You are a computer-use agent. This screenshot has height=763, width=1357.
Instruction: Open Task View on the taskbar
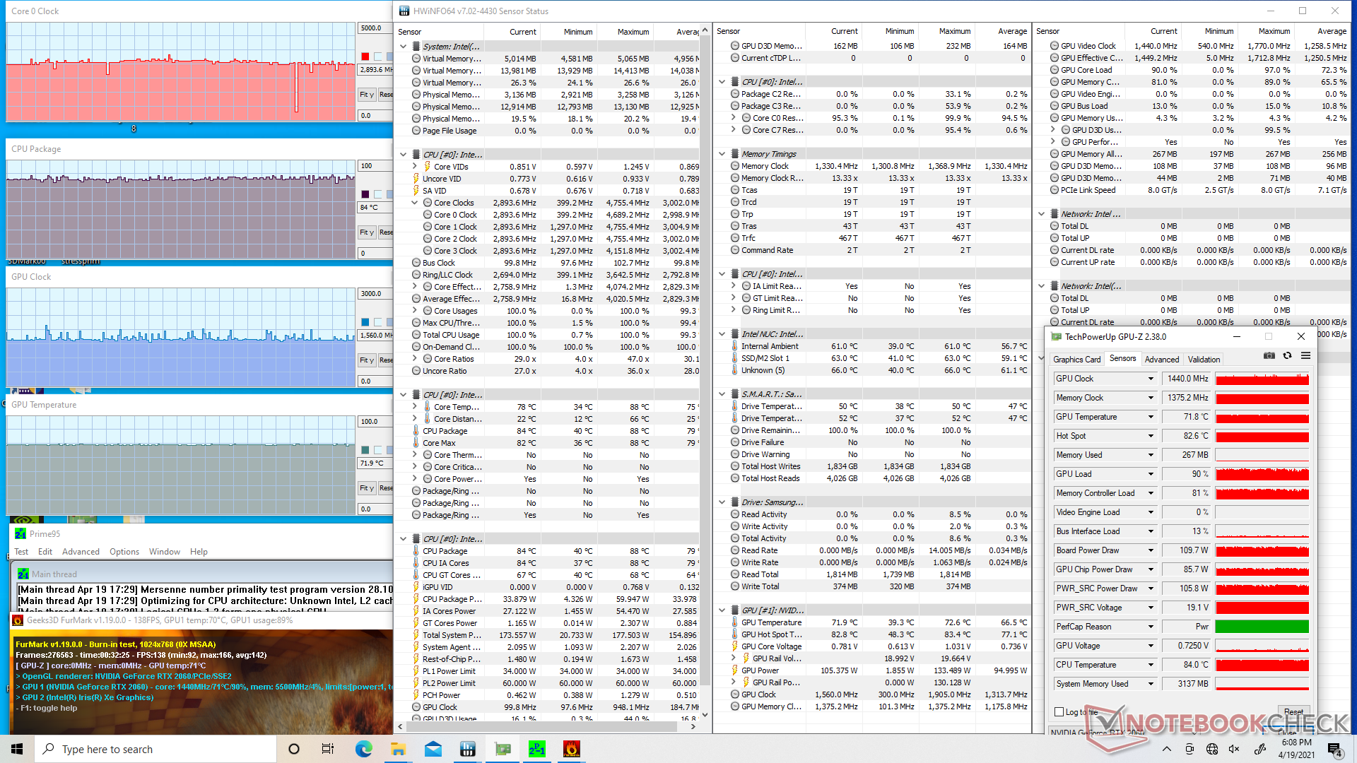[328, 749]
